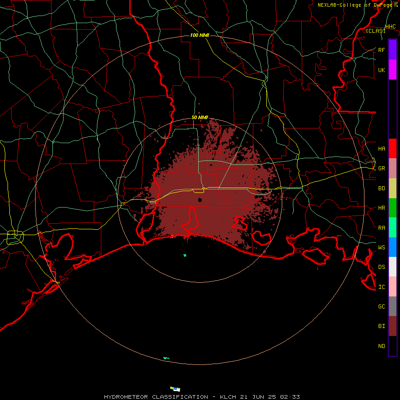Click the blue WS color swatch
Viewport: 400px width, 400px height.
click(392, 247)
